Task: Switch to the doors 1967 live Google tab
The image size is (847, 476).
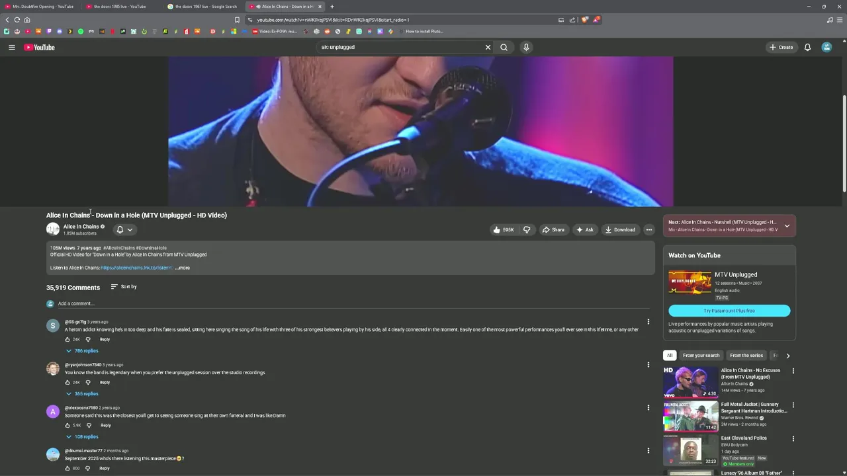Action: [202, 7]
